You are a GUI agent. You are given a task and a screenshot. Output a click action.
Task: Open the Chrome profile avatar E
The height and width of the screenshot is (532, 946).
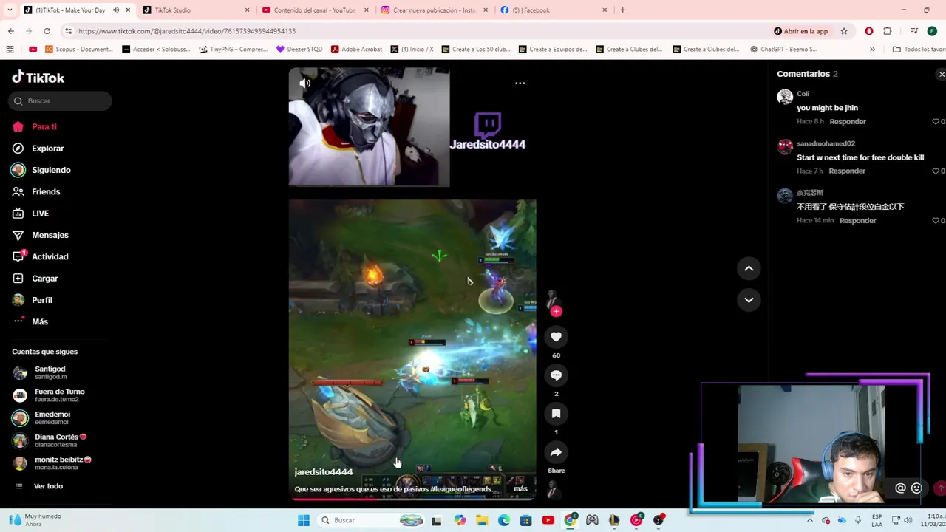pos(932,31)
